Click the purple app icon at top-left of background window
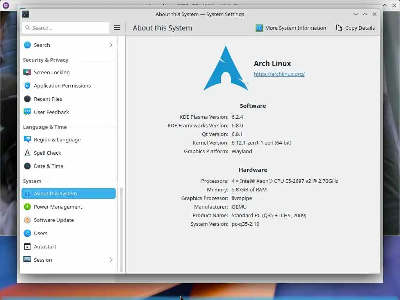The height and width of the screenshot is (300, 400). [5, 5]
